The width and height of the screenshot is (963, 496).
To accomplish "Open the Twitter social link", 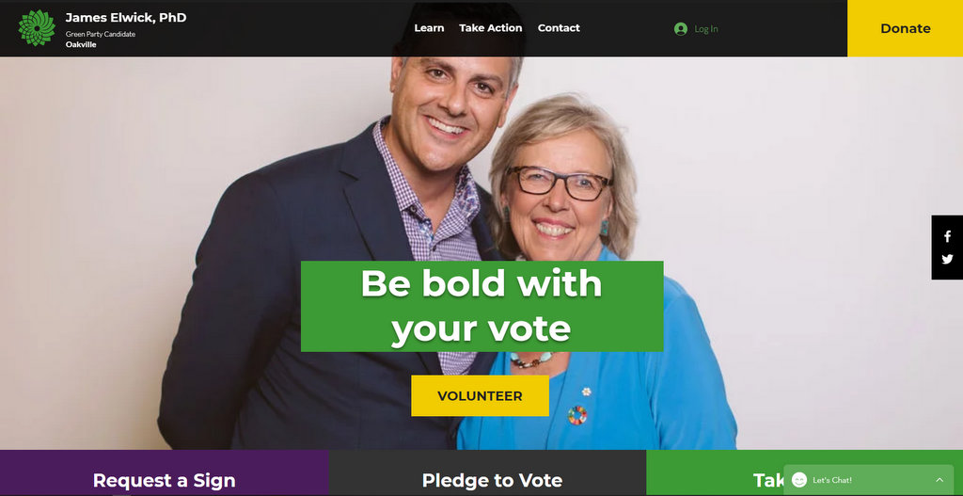I will click(x=947, y=259).
